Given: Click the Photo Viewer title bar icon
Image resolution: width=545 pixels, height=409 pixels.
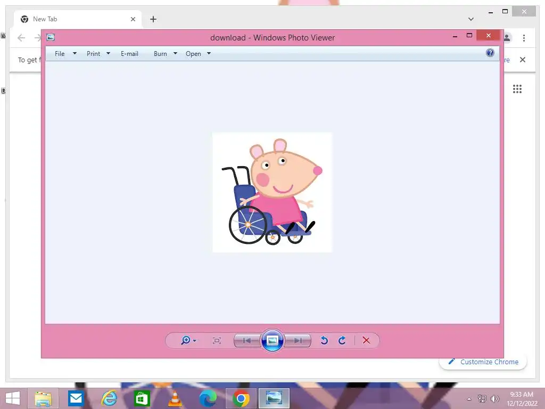Looking at the screenshot, I should click(51, 37).
